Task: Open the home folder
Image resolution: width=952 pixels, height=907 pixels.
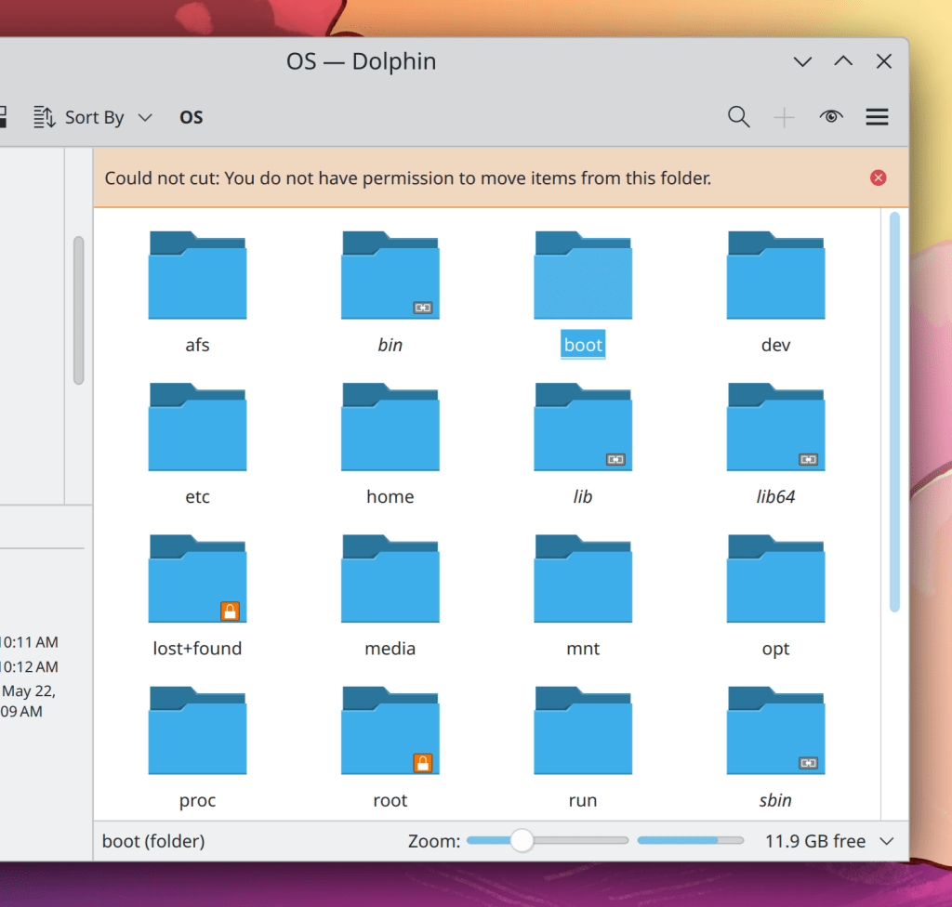Action: (390, 427)
